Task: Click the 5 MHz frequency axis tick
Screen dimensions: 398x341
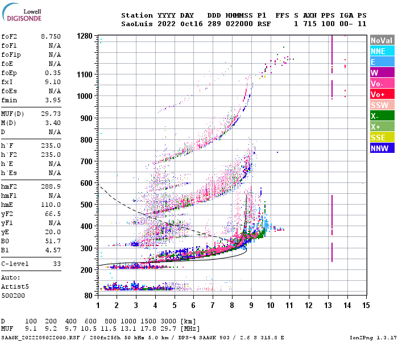Action: click(175, 305)
